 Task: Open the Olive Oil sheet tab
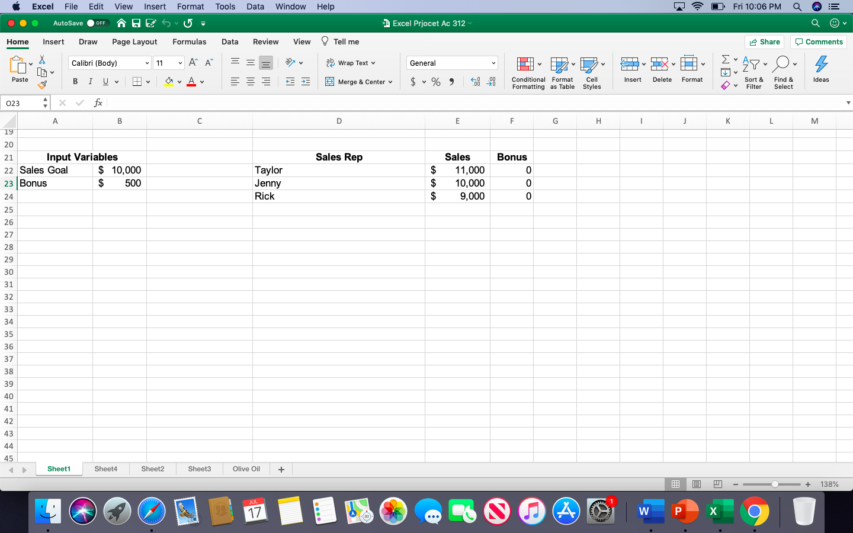(246, 469)
